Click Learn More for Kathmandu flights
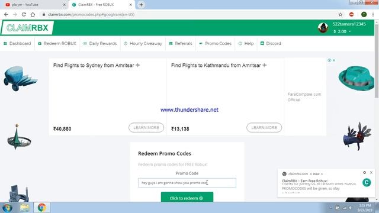 tap(264, 128)
